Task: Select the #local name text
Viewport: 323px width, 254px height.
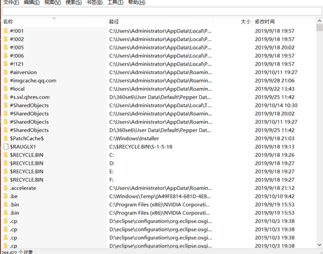Action: 17,89
